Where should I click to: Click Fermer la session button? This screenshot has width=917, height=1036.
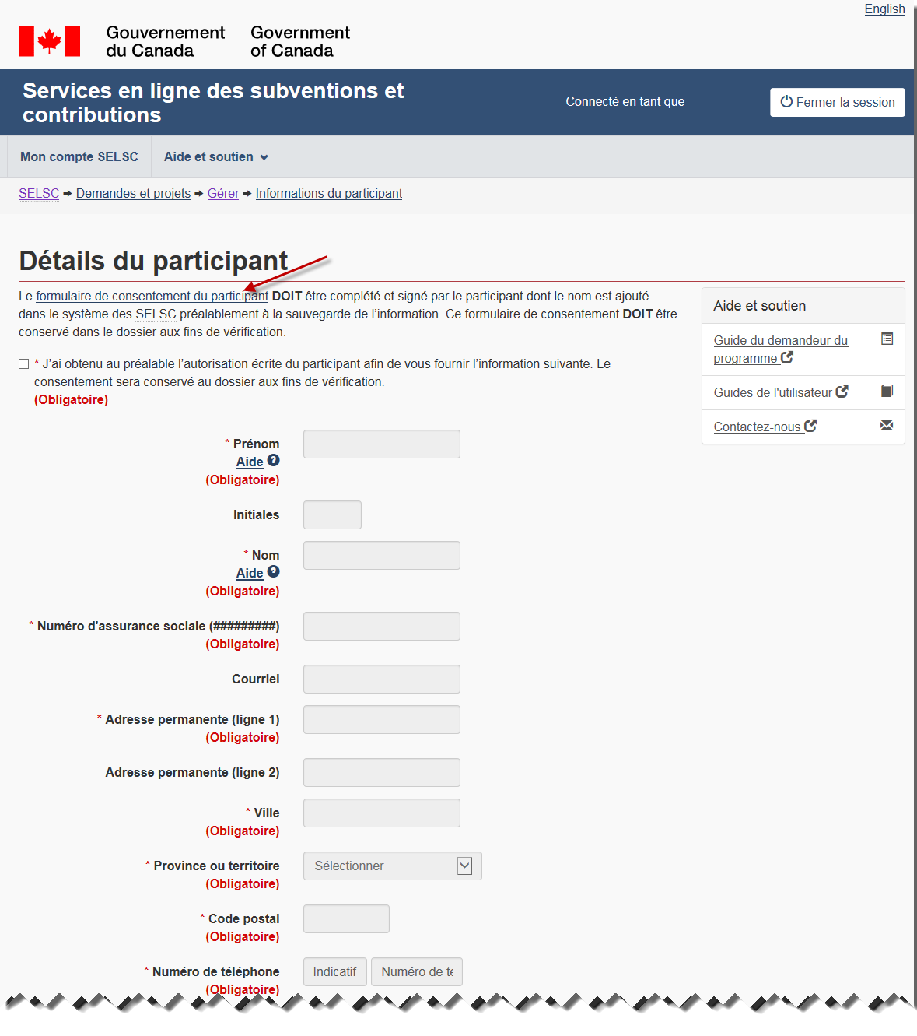(x=837, y=102)
